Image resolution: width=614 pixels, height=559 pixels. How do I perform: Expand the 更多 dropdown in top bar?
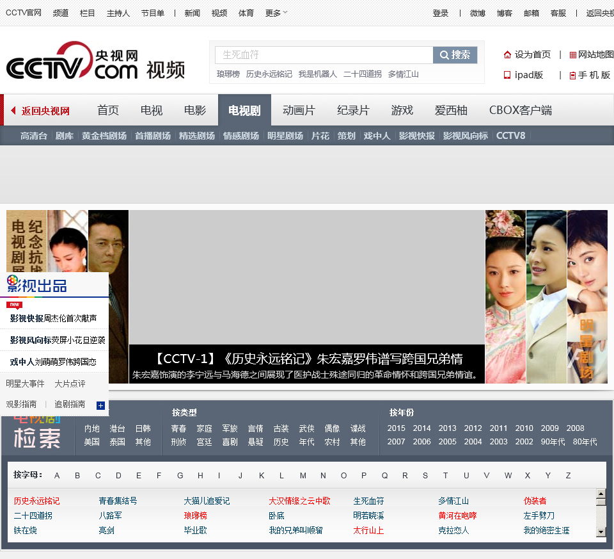tap(276, 13)
